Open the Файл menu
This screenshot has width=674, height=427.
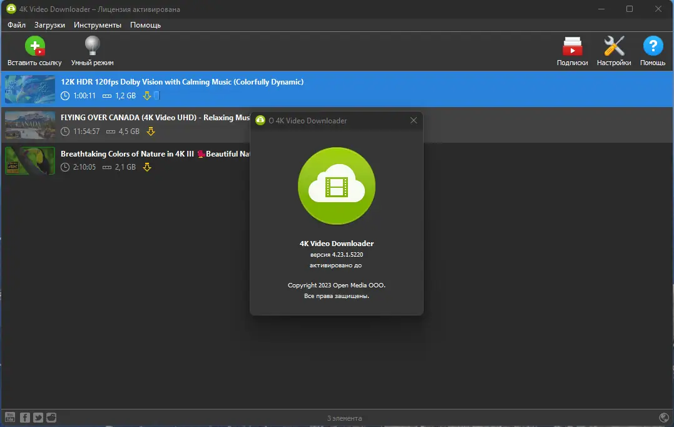pyautogui.click(x=16, y=25)
